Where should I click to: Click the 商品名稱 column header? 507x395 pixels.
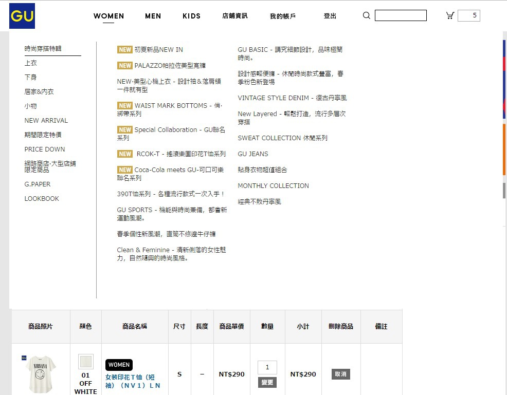tap(135, 327)
